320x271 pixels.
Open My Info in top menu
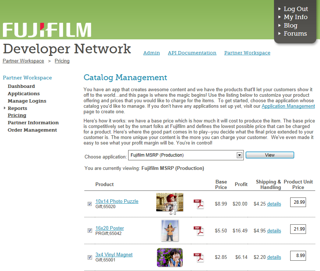pyautogui.click(x=295, y=17)
